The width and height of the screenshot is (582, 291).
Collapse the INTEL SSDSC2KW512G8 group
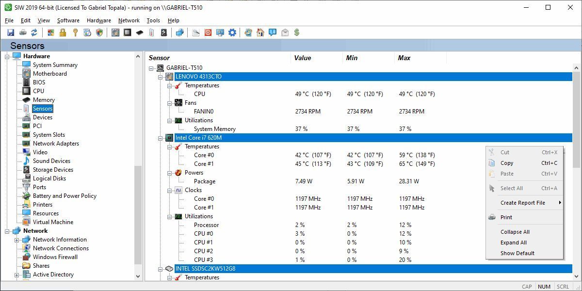click(160, 269)
